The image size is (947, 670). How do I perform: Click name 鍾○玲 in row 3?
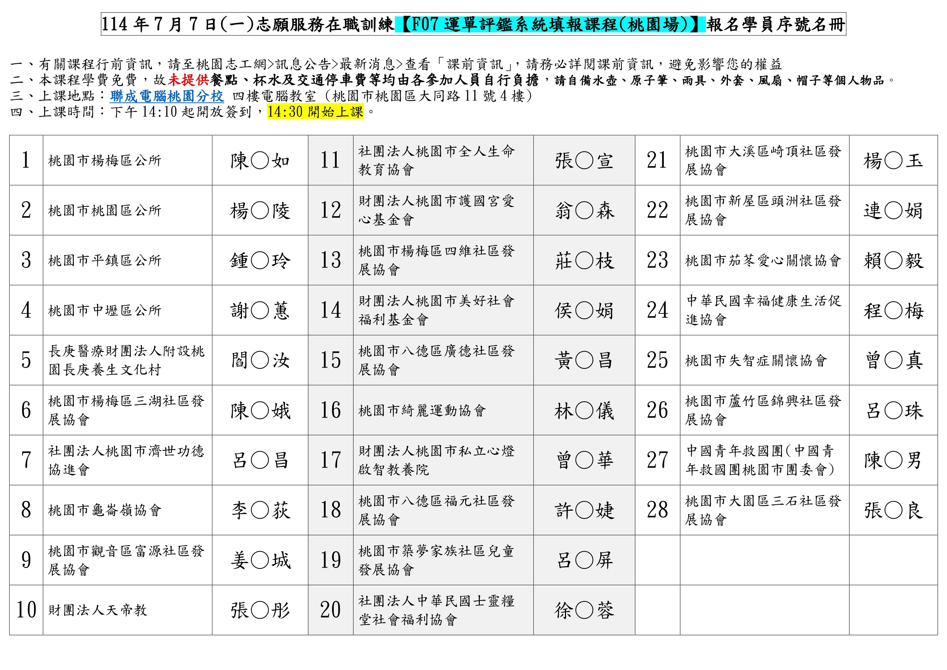pyautogui.click(x=260, y=261)
